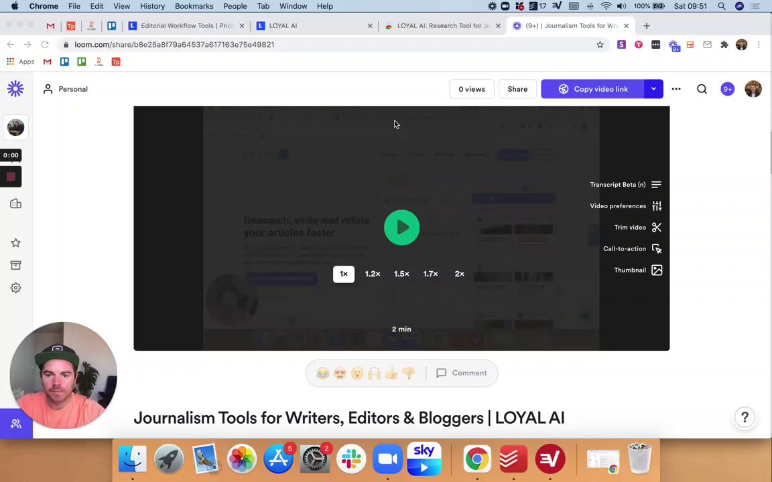772x482 pixels.
Task: Open the Chrome extensions puzzle icon
Action: 724,45
